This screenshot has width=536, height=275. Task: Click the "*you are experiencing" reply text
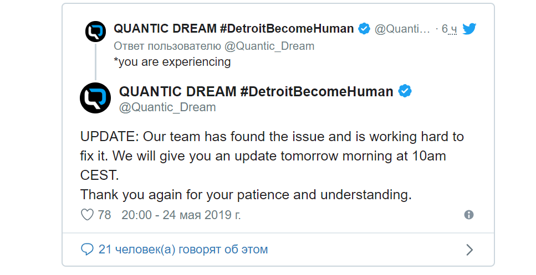pyautogui.click(x=172, y=62)
